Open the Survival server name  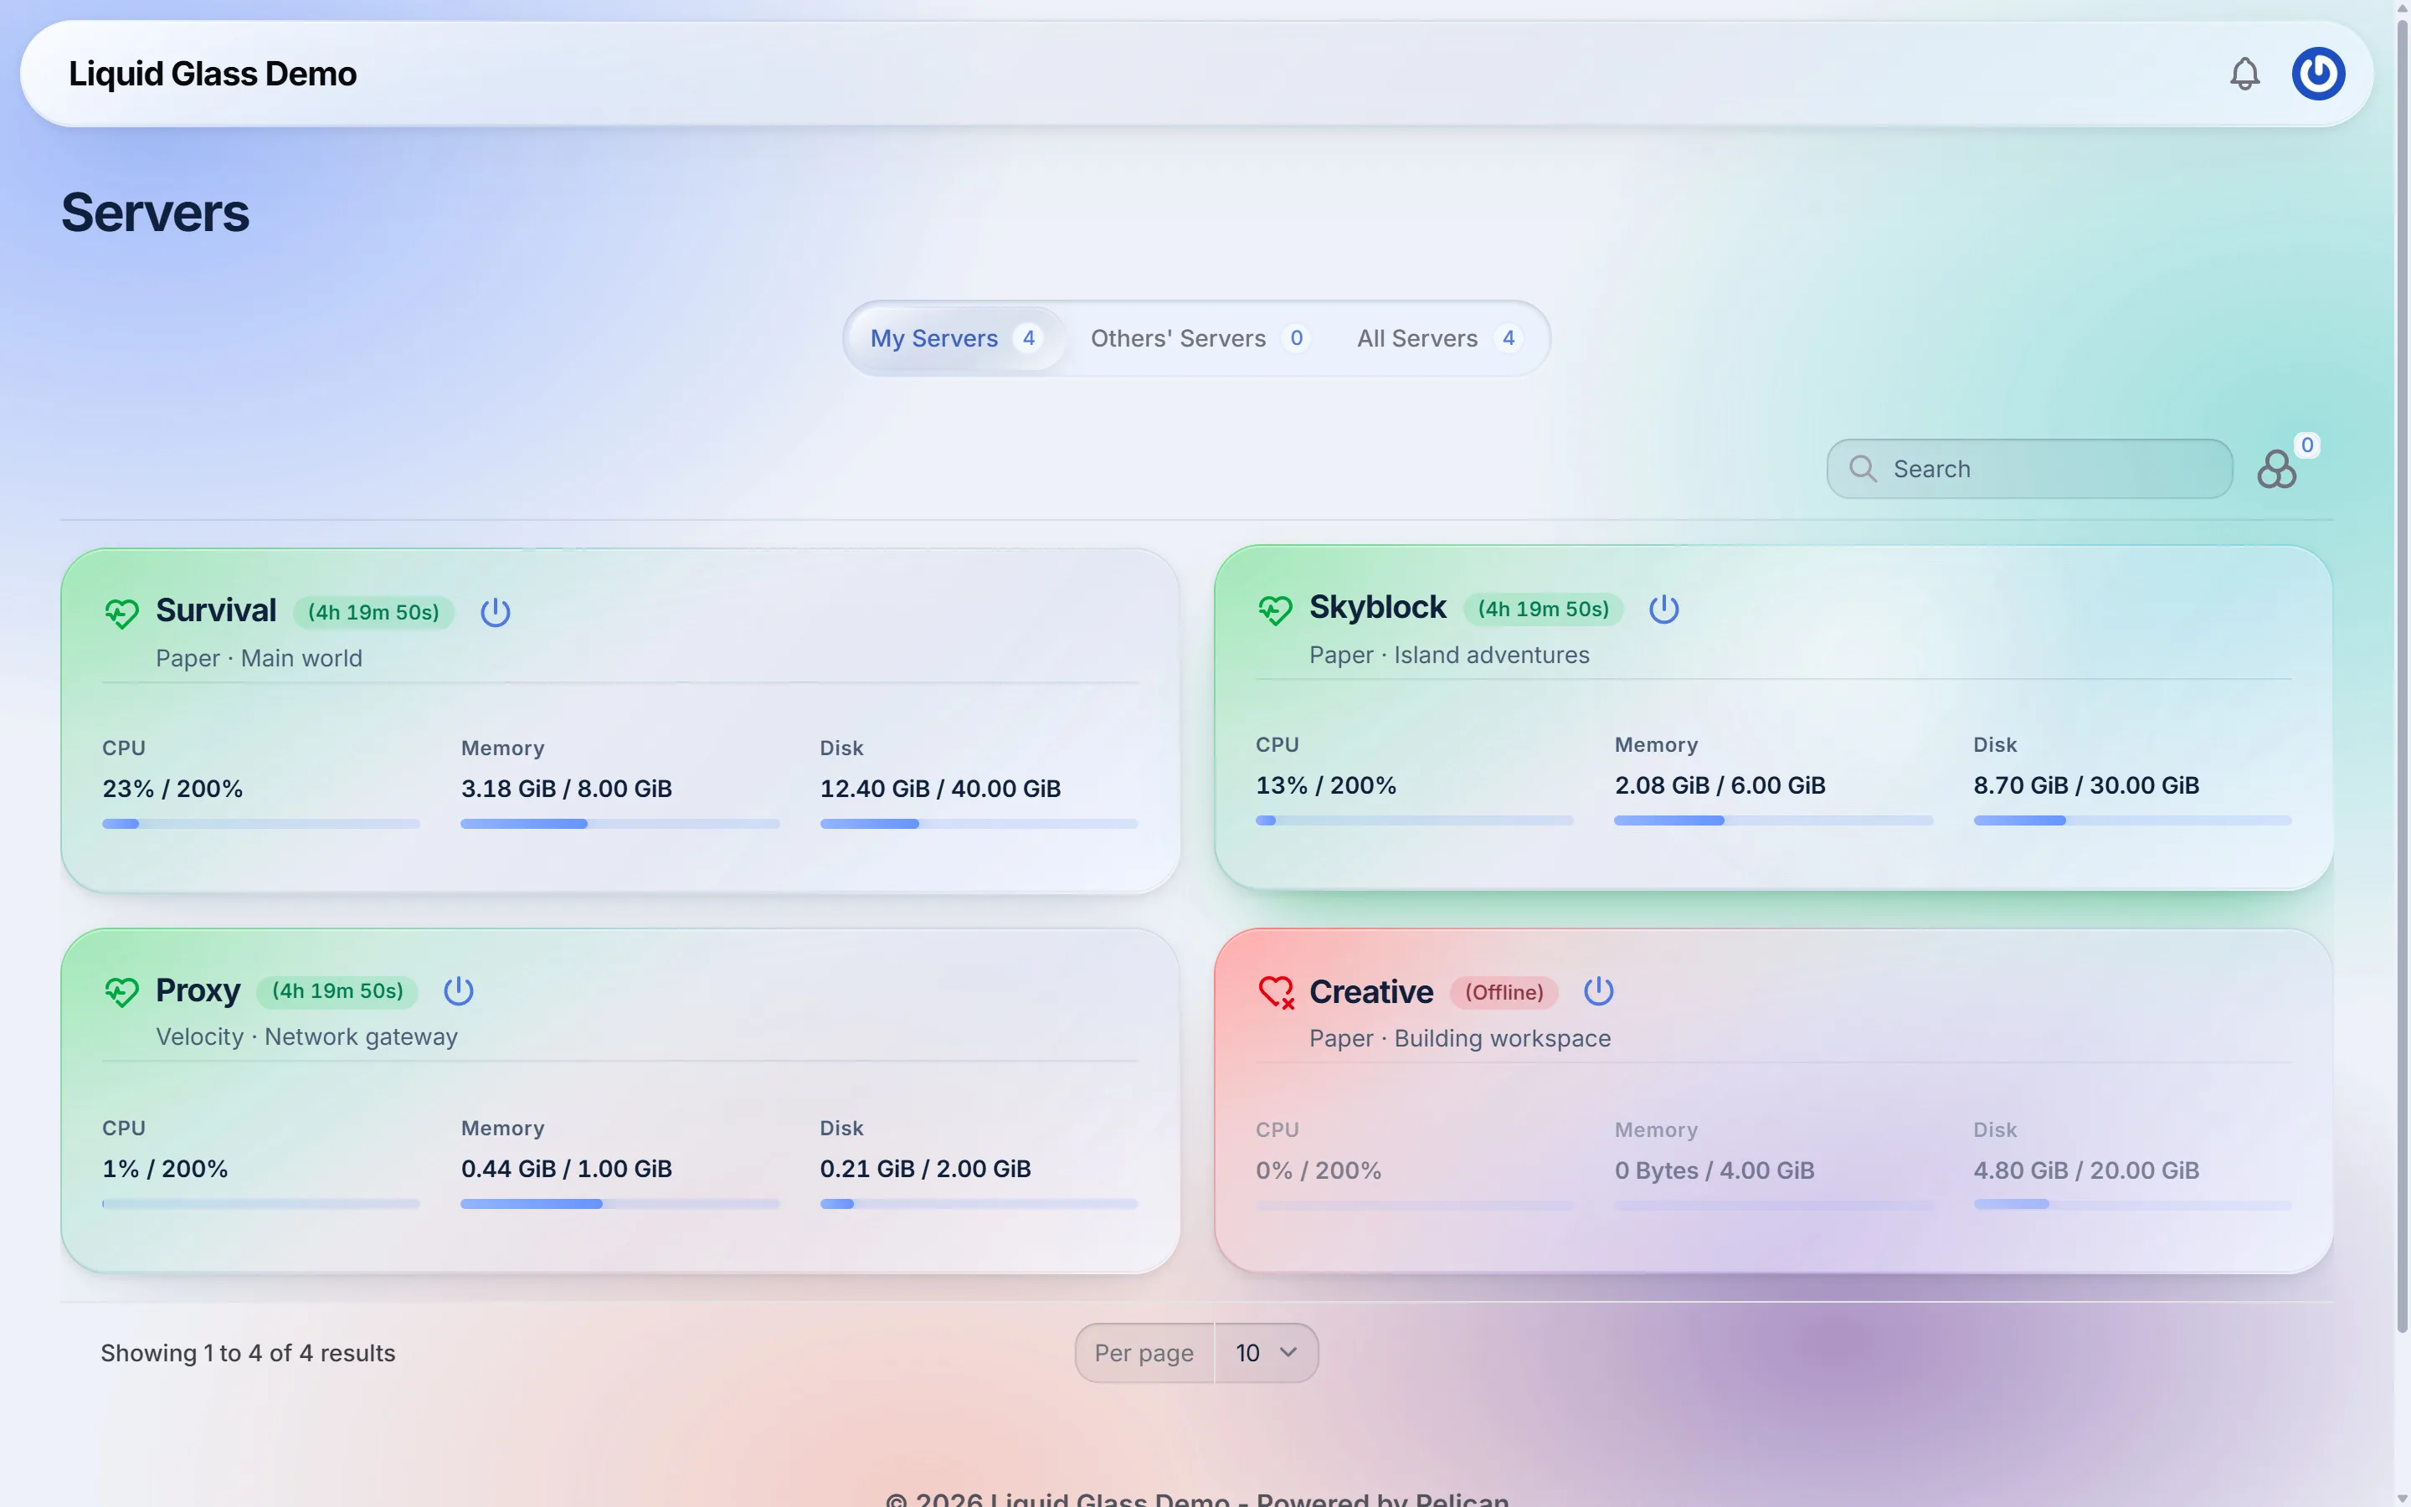click(x=216, y=610)
